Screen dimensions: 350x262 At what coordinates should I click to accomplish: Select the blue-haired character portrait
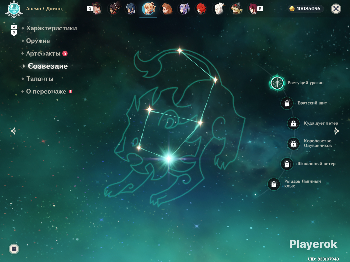pyautogui.click(x=131, y=9)
